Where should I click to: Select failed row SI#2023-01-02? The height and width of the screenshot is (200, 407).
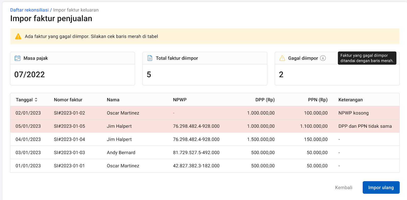[69, 113]
